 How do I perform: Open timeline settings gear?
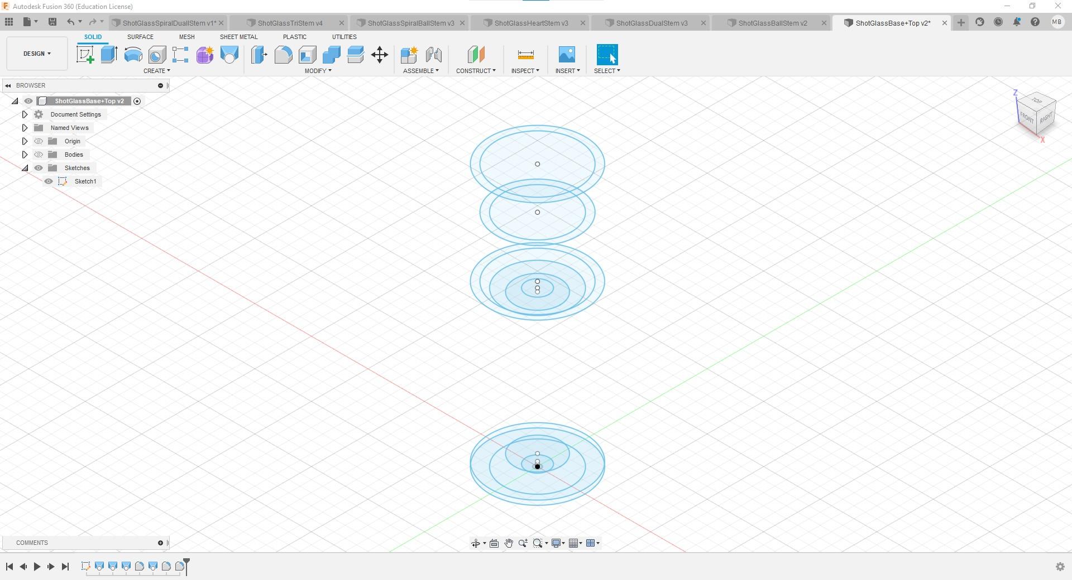click(1060, 567)
